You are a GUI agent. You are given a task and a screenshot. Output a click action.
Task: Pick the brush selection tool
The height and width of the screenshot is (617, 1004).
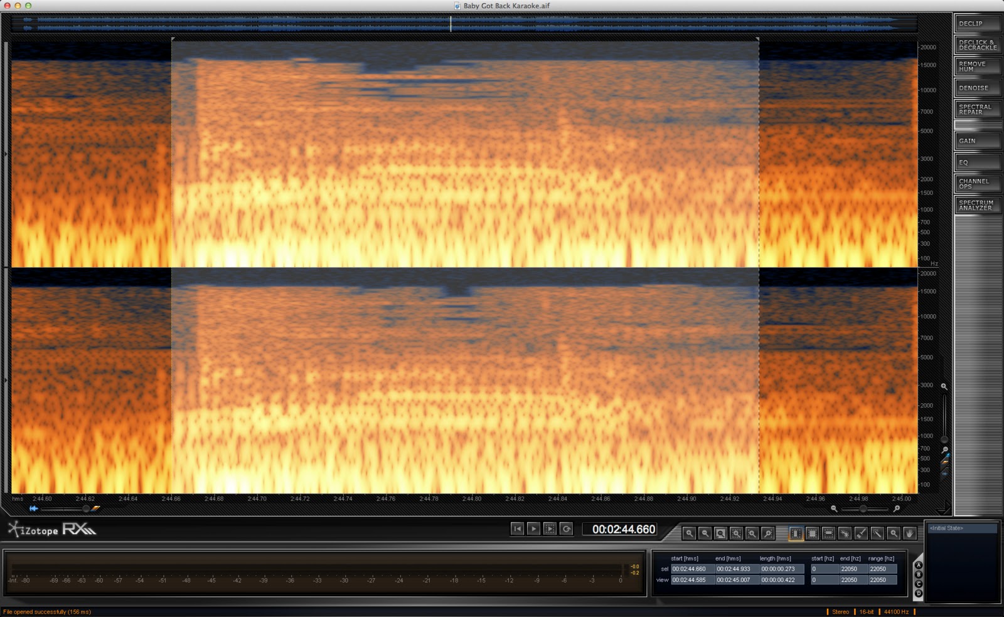(x=861, y=533)
